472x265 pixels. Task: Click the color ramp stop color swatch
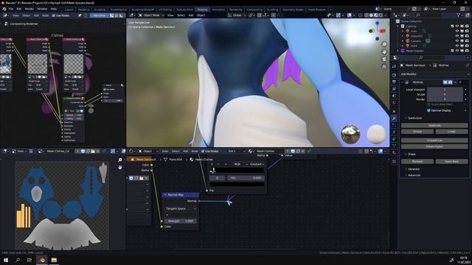pos(237,184)
